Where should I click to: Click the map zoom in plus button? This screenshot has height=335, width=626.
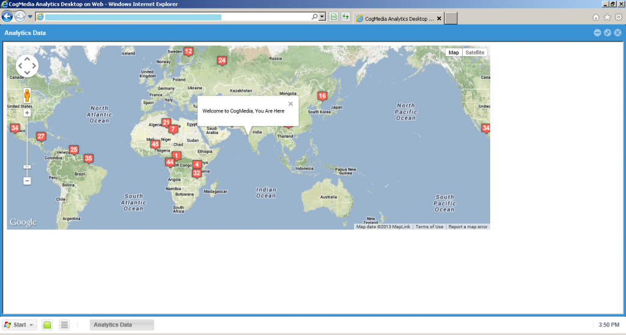pos(27,113)
